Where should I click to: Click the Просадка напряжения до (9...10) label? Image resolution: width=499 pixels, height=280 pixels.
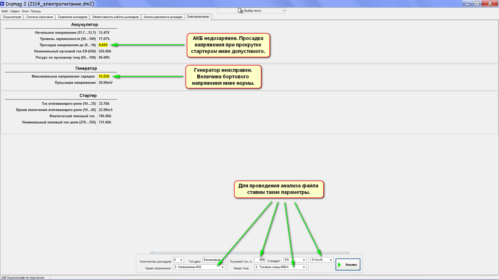[x=68, y=45]
